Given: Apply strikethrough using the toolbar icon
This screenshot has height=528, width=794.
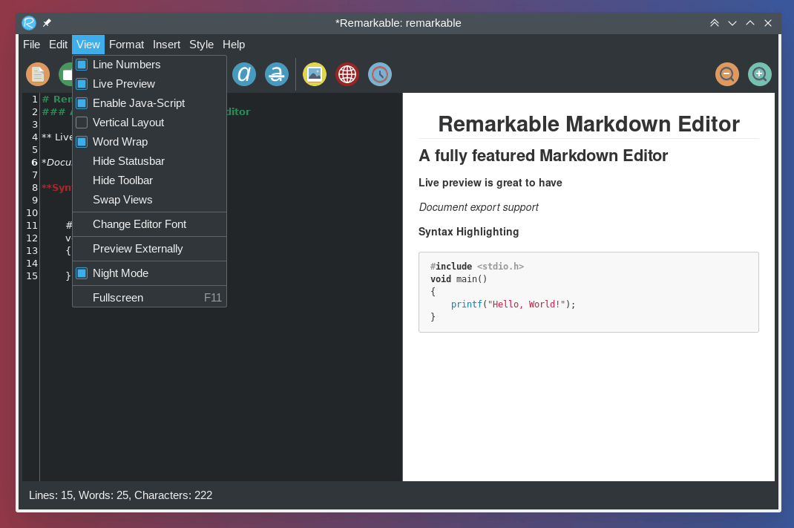Looking at the screenshot, I should [x=277, y=74].
